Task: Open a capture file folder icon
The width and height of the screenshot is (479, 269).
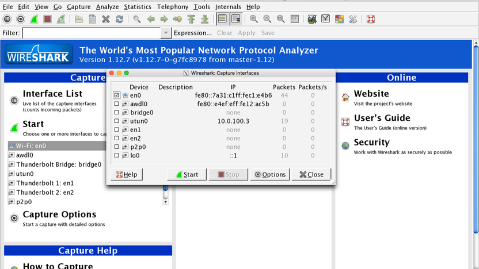Action: [x=79, y=19]
